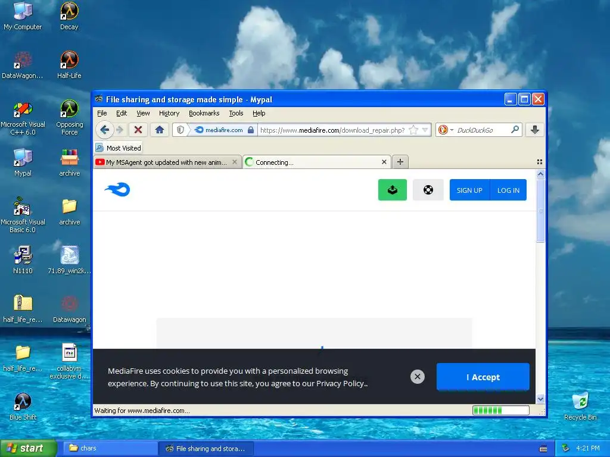Screen dimensions: 610x457
Task: Open the DuckDuckGo search engine dropdown
Action: (446, 130)
